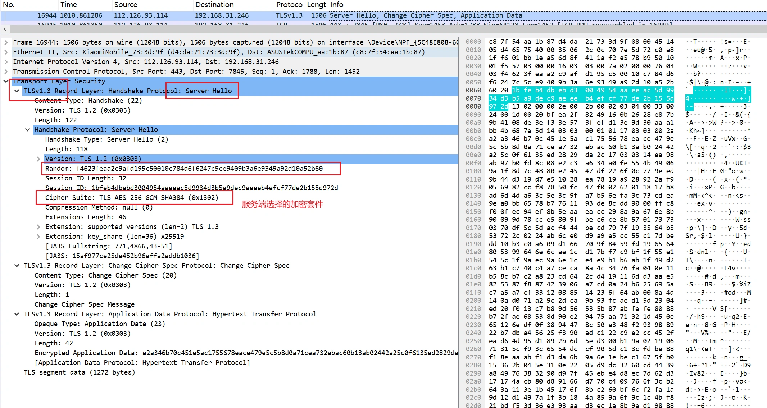767x408 pixels.
Task: Click the Source column header
Action: tap(126, 5)
